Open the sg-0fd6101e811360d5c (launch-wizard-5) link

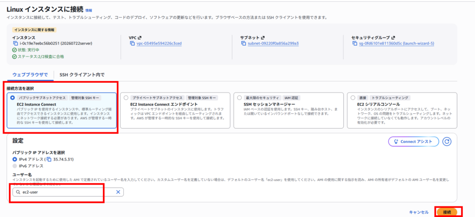pyautogui.click(x=397, y=43)
